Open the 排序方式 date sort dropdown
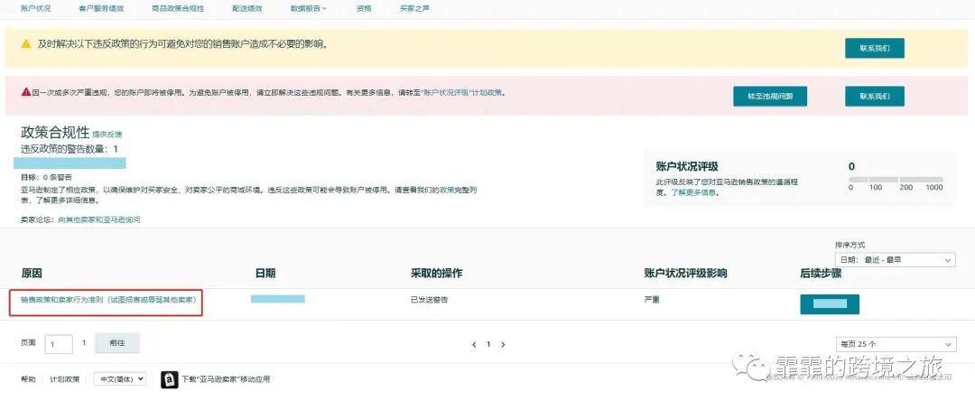 tap(895, 259)
